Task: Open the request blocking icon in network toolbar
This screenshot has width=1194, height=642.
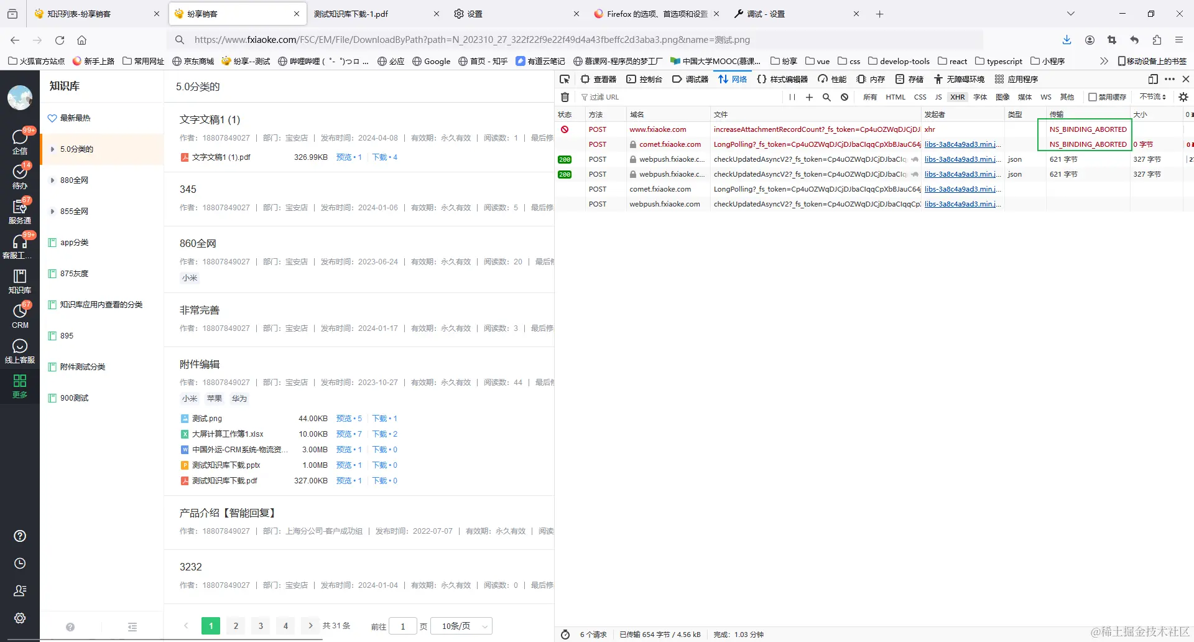Action: (845, 97)
